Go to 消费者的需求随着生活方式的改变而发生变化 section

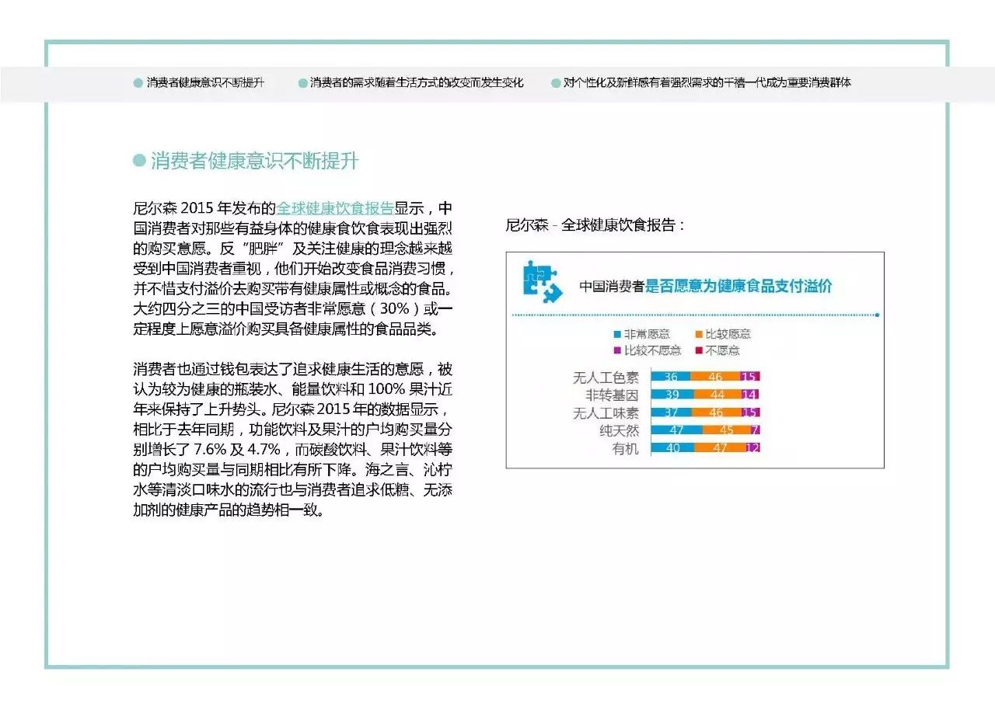pyautogui.click(x=417, y=82)
